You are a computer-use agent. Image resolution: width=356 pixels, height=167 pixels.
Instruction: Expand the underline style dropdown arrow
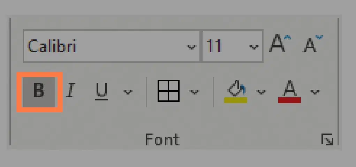(128, 92)
